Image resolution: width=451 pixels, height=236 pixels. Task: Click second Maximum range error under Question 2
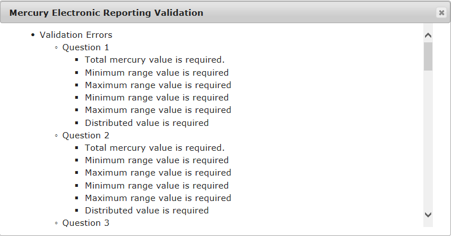(157, 198)
